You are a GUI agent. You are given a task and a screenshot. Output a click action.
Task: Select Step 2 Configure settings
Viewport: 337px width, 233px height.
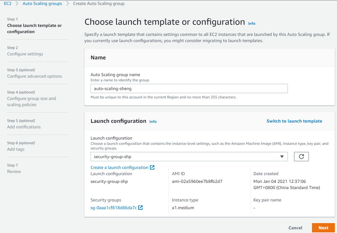coord(25,54)
